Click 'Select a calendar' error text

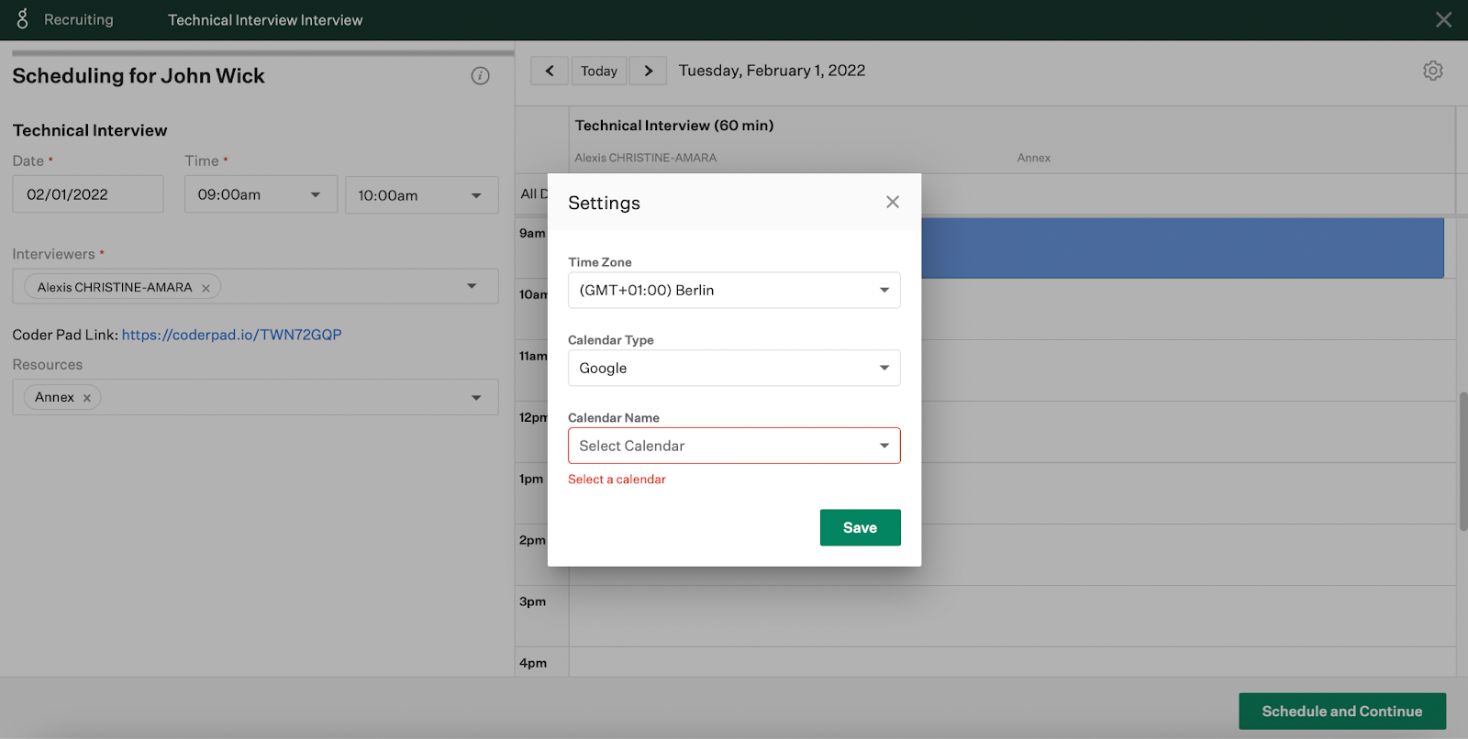pos(617,480)
